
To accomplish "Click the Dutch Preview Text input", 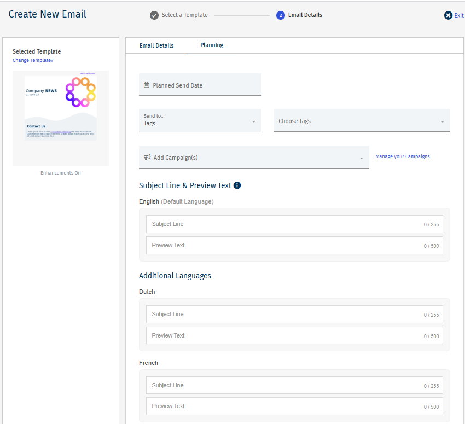I will tap(284, 335).
